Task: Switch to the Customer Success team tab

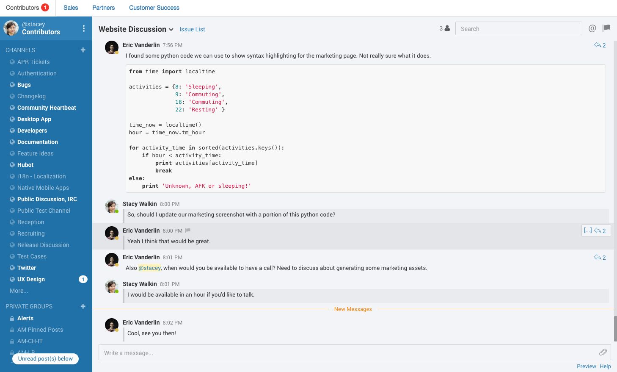Action: click(154, 8)
